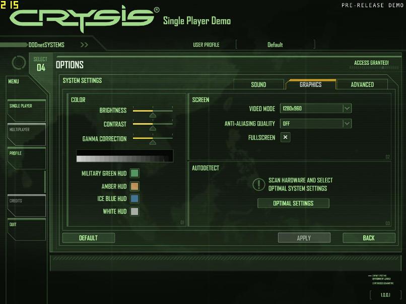Click the 'SYSTEM SETTINGS' heading

[x=82, y=80]
